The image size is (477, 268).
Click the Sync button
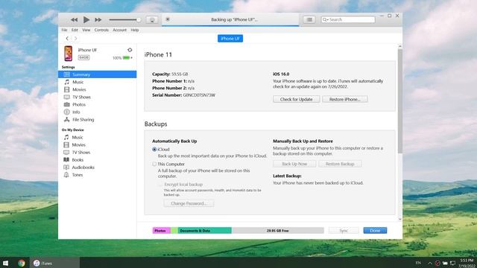point(344,231)
